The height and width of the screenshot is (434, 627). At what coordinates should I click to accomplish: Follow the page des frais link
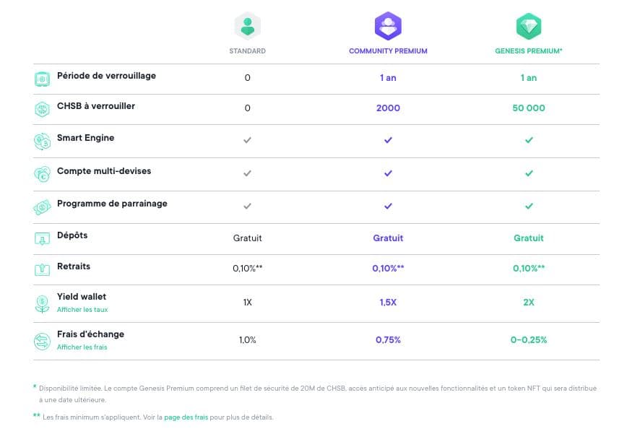coord(187,417)
